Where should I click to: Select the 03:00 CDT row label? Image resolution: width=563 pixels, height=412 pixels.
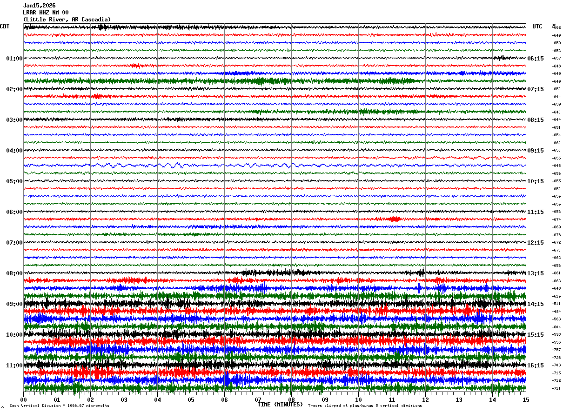14,120
